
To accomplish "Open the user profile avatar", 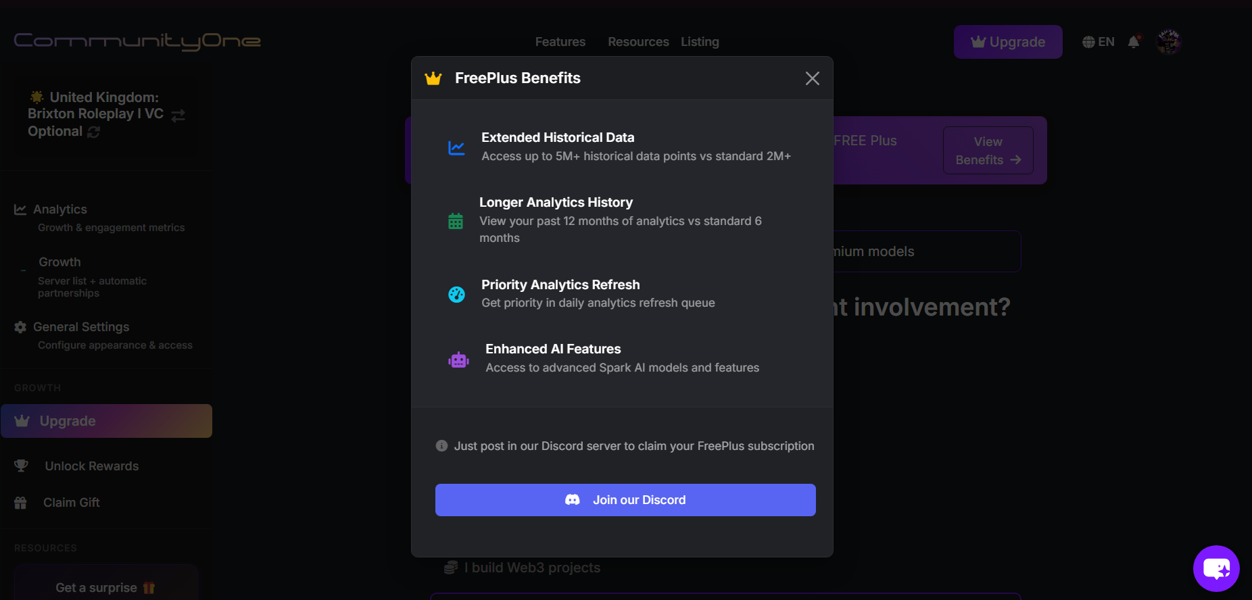I will pyautogui.click(x=1168, y=42).
